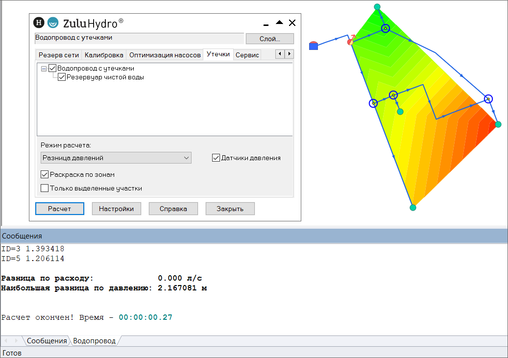Select the green consumer node at bottom
508x358 pixels.
click(x=413, y=208)
